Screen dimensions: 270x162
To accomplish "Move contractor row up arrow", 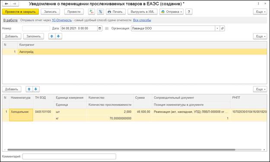I will [52, 36].
